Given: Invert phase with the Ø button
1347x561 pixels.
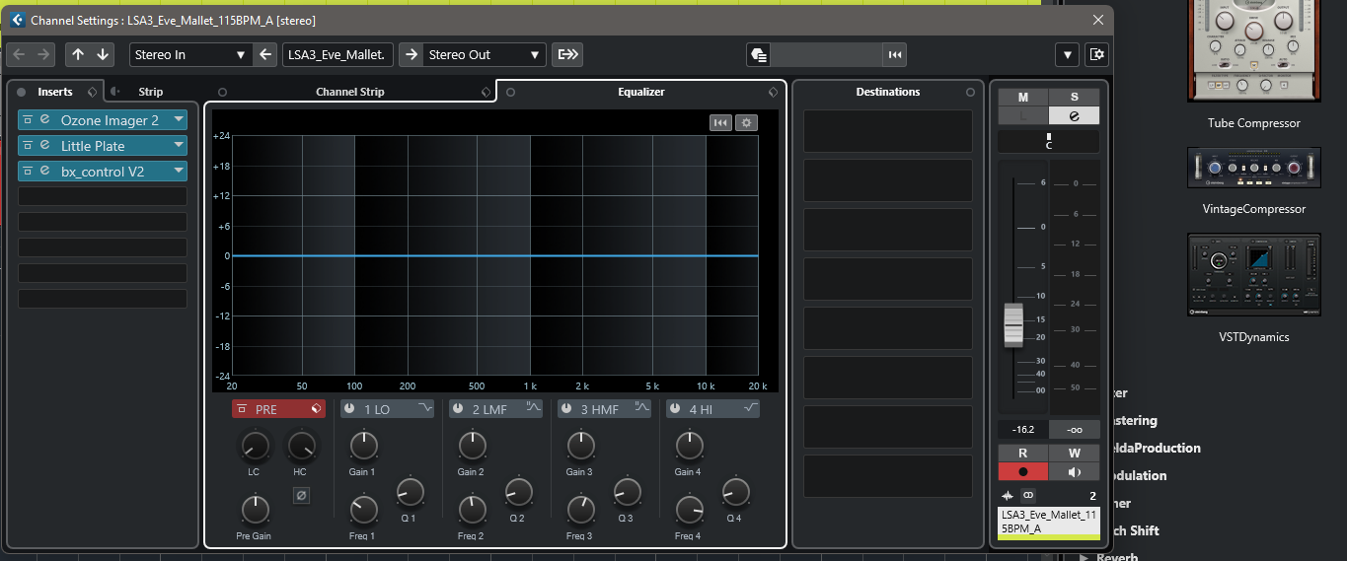Looking at the screenshot, I should [x=301, y=495].
